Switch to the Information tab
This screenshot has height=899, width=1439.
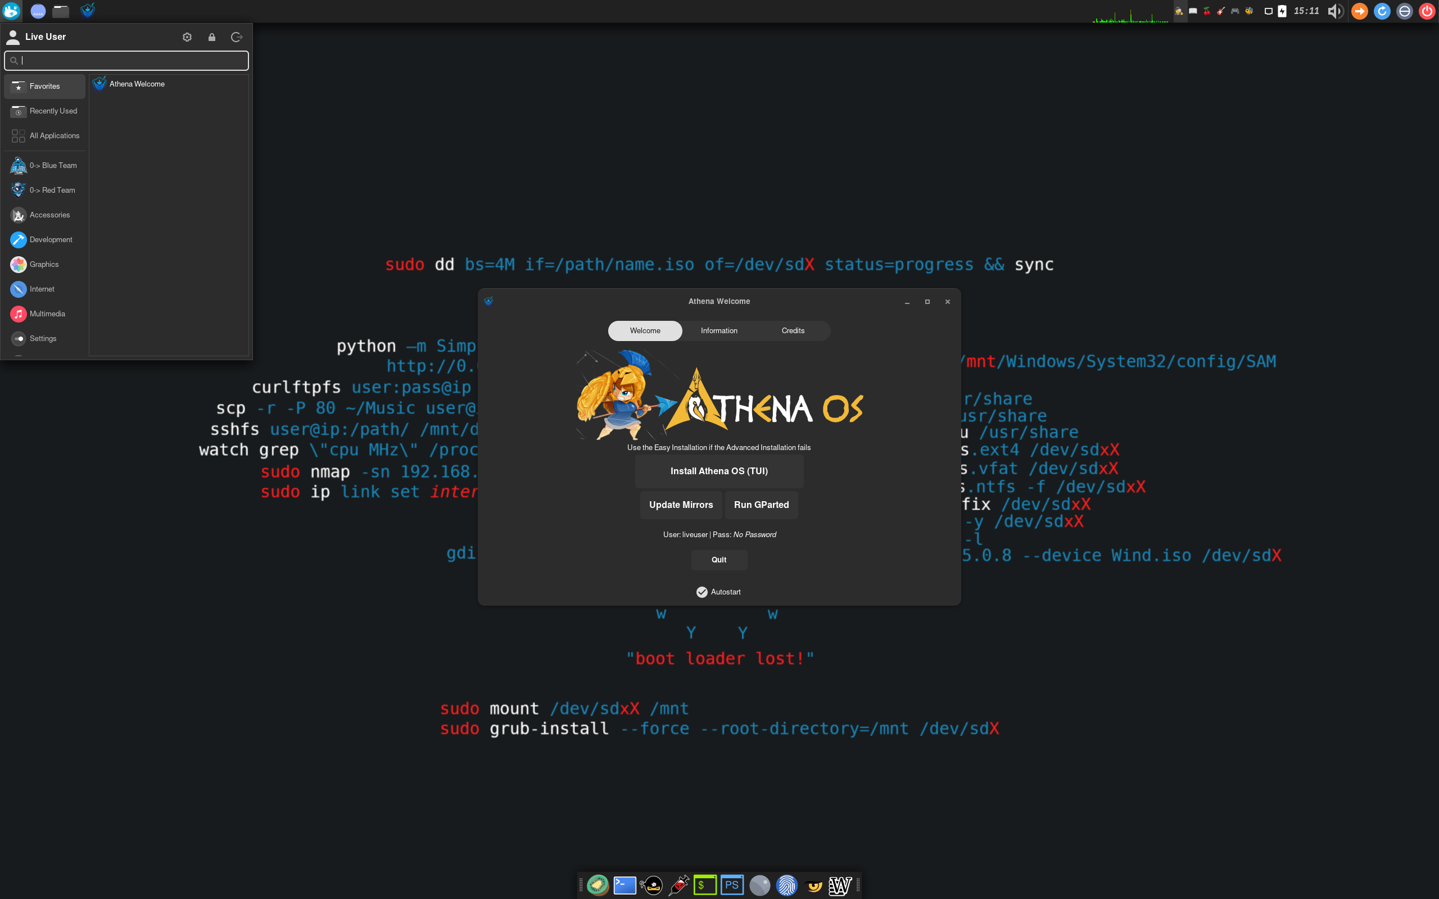(719, 330)
